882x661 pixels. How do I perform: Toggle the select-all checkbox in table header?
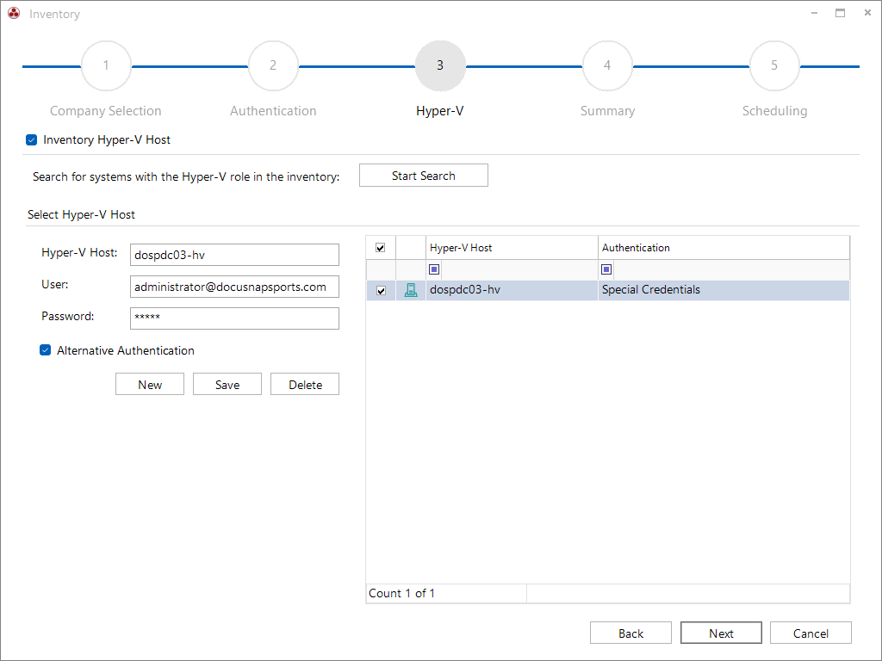click(380, 248)
